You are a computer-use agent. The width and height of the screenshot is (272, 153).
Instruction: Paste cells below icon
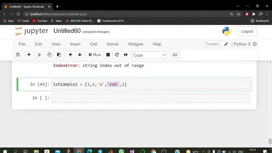pyautogui.click(x=59, y=55)
